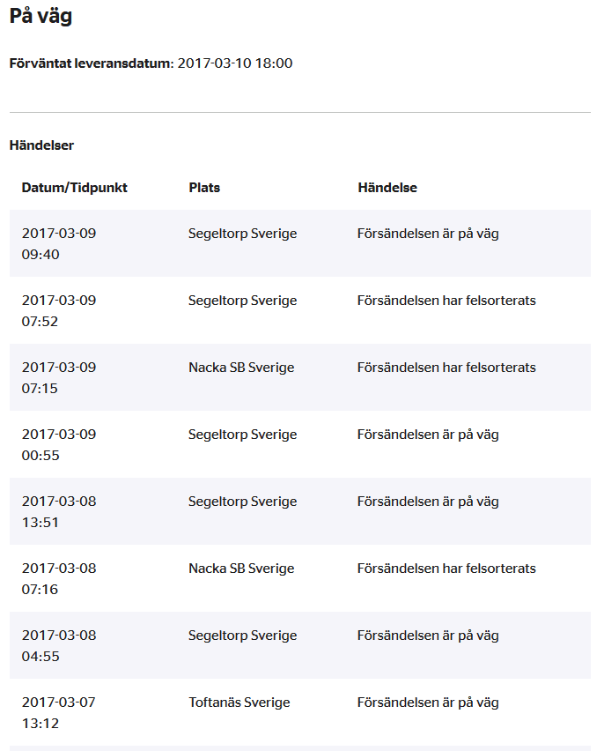Click the 'Händelser' section heading
597x751 pixels.
point(41,145)
